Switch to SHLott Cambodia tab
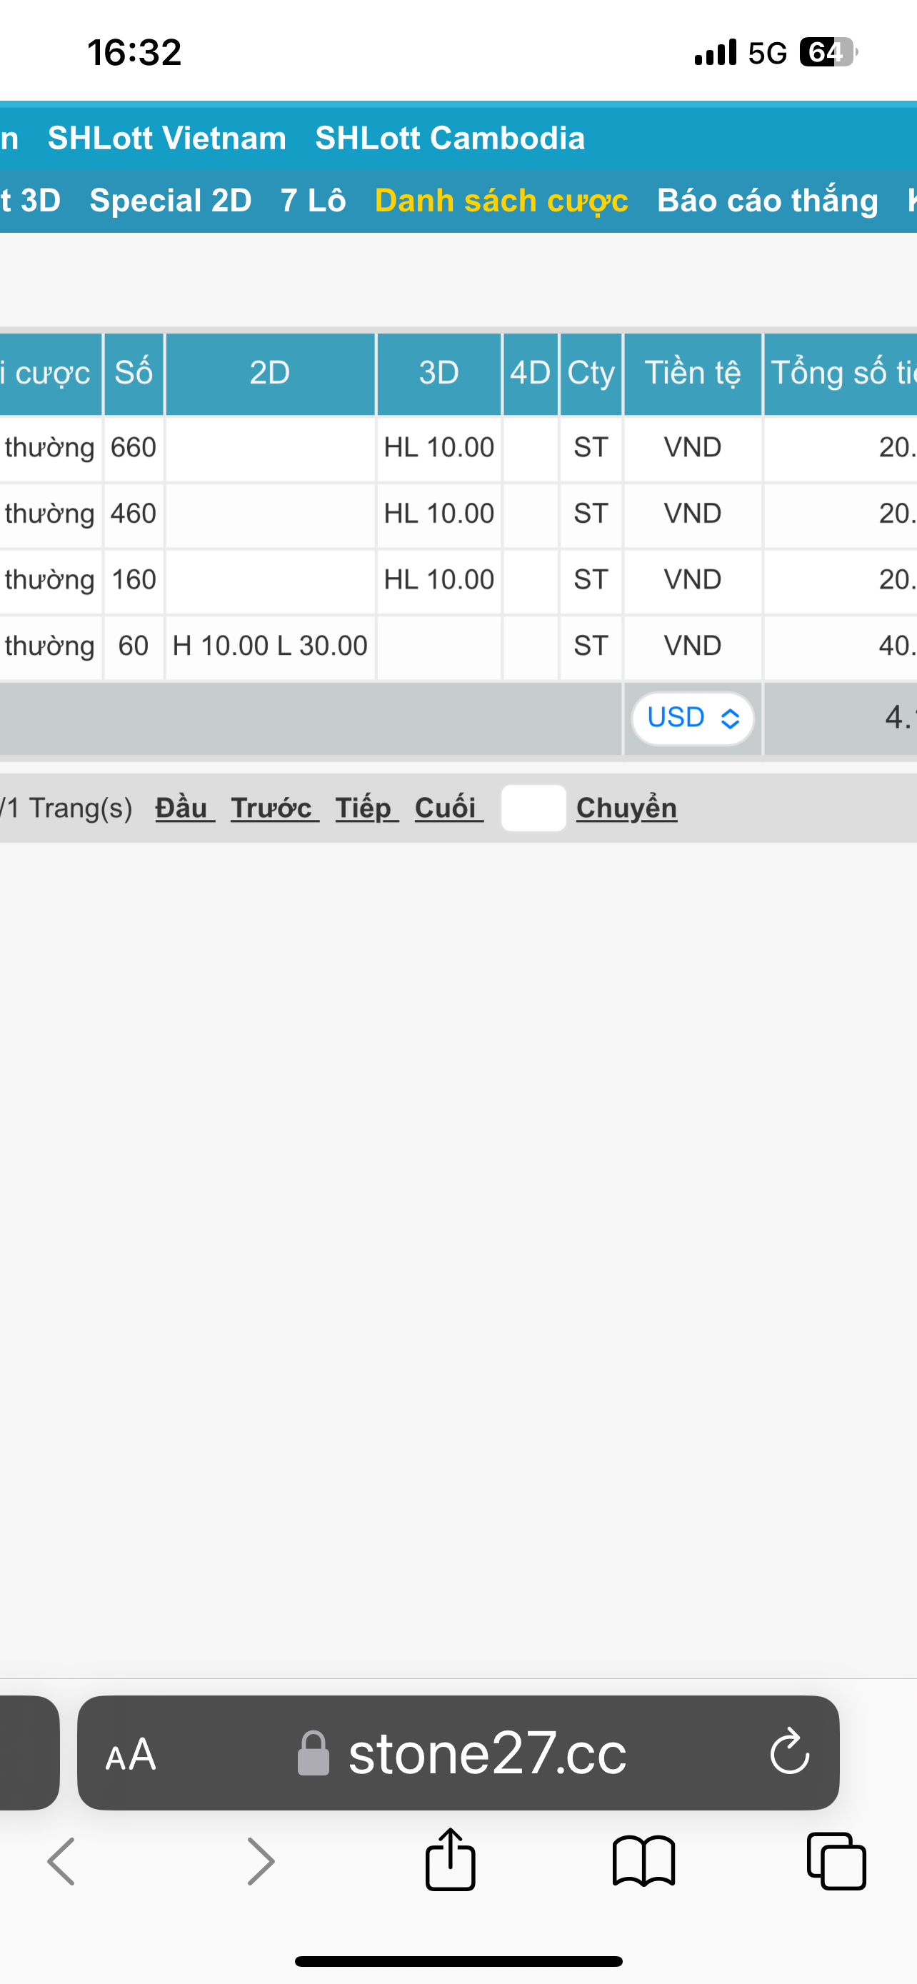Viewport: 917px width, 1984px height. (x=450, y=138)
